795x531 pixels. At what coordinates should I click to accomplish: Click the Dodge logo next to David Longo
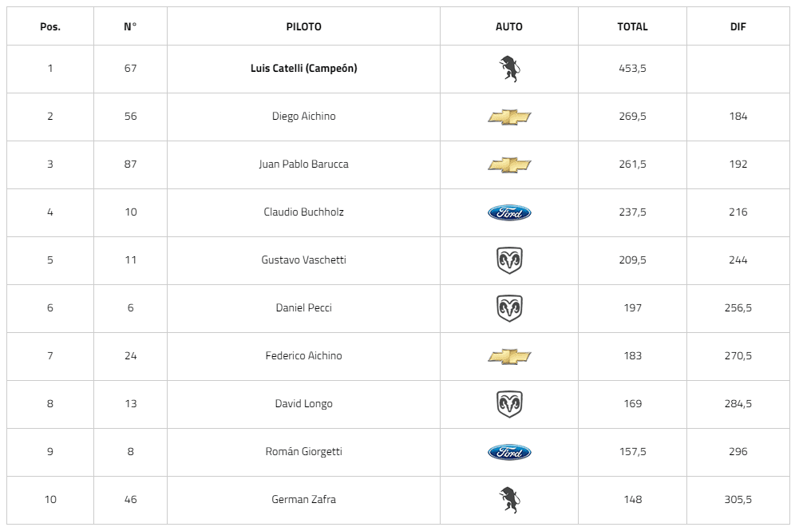[509, 404]
